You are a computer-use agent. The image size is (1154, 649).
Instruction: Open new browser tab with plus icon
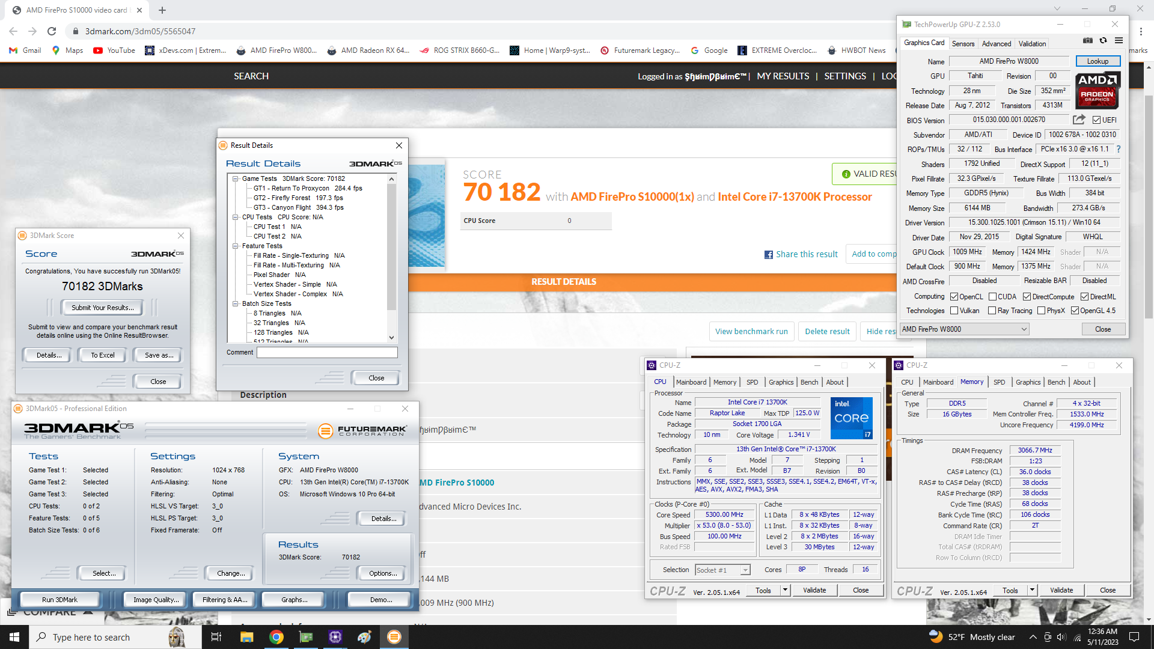pyautogui.click(x=162, y=10)
